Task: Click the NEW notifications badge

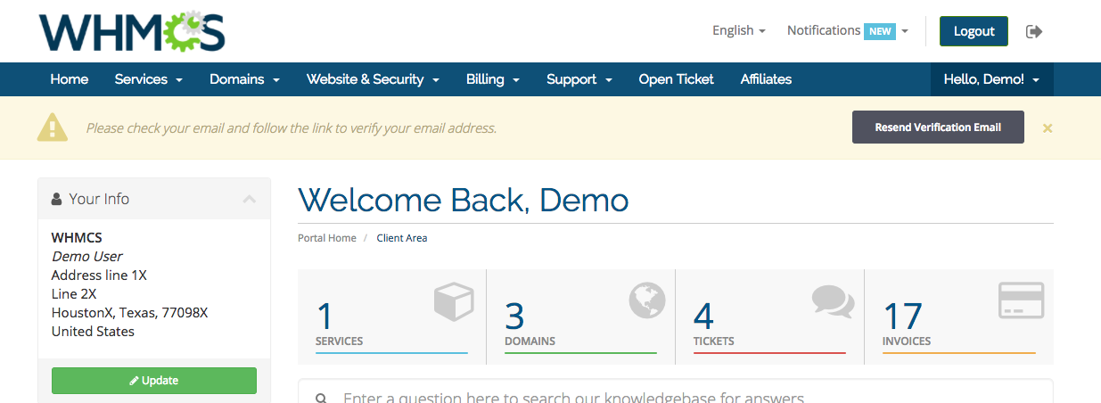Action: (880, 31)
